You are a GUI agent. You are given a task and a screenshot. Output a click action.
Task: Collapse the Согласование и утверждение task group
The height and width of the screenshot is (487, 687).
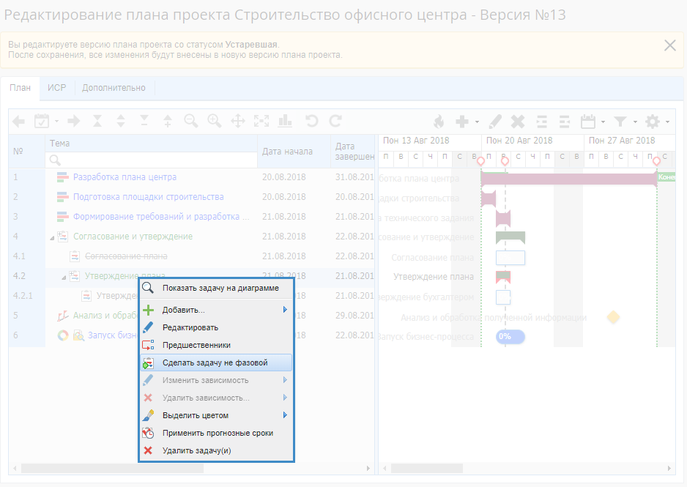[x=52, y=237]
